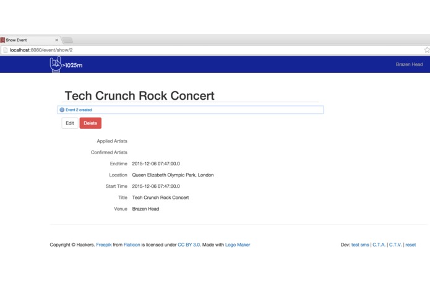Click the C.T.A. dev link

[x=379, y=245]
